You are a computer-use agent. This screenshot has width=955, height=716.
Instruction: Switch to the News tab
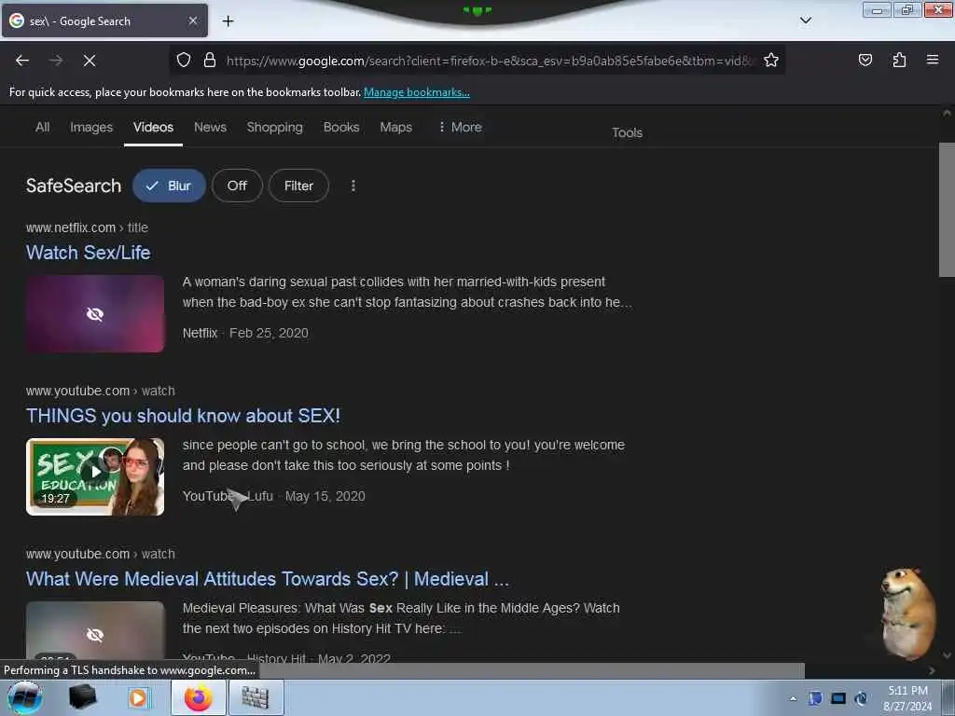click(x=210, y=127)
